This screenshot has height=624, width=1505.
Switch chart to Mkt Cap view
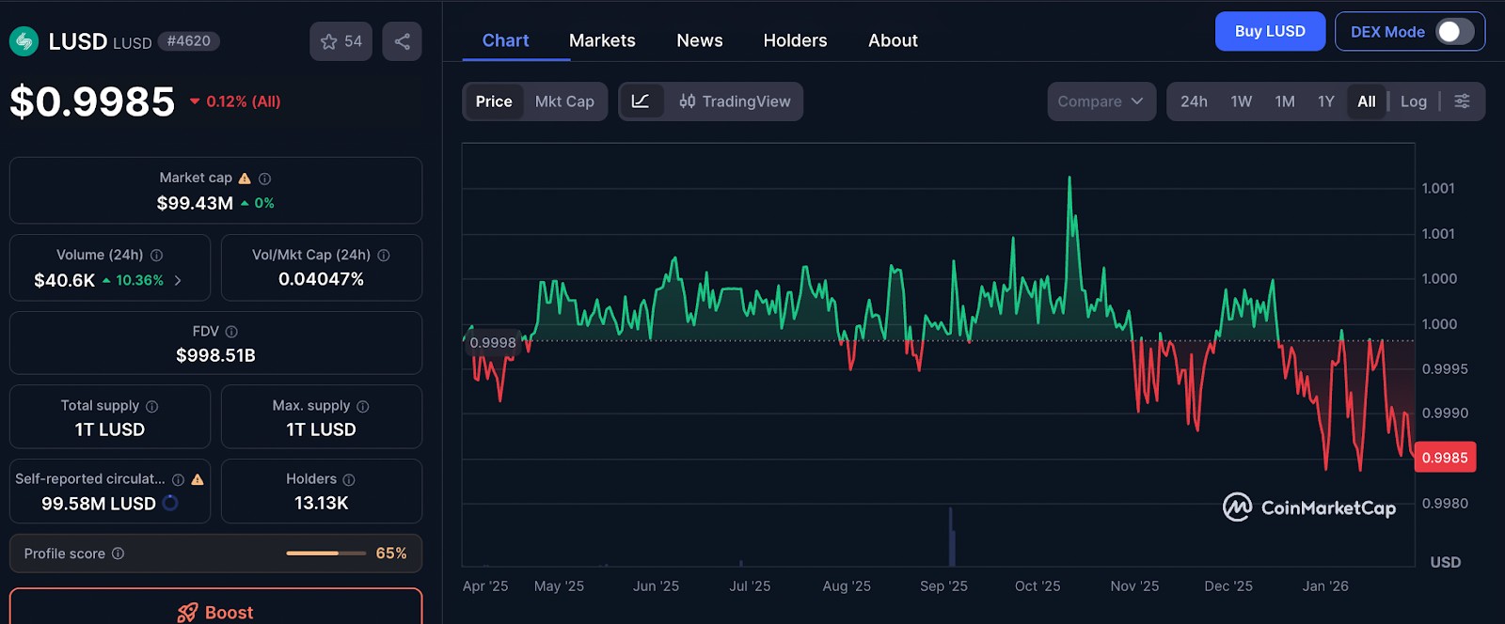click(x=564, y=101)
